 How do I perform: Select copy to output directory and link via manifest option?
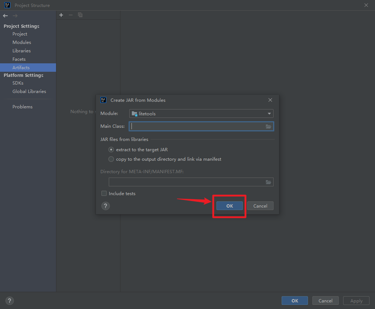coord(111,159)
